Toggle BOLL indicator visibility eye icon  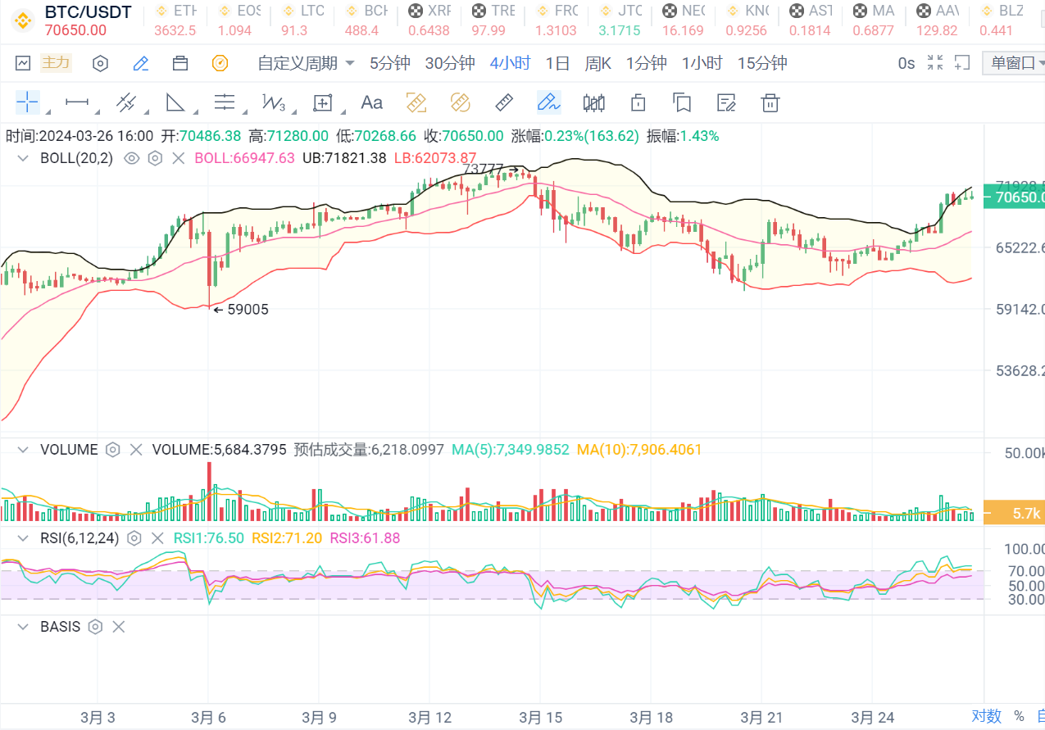click(131, 158)
